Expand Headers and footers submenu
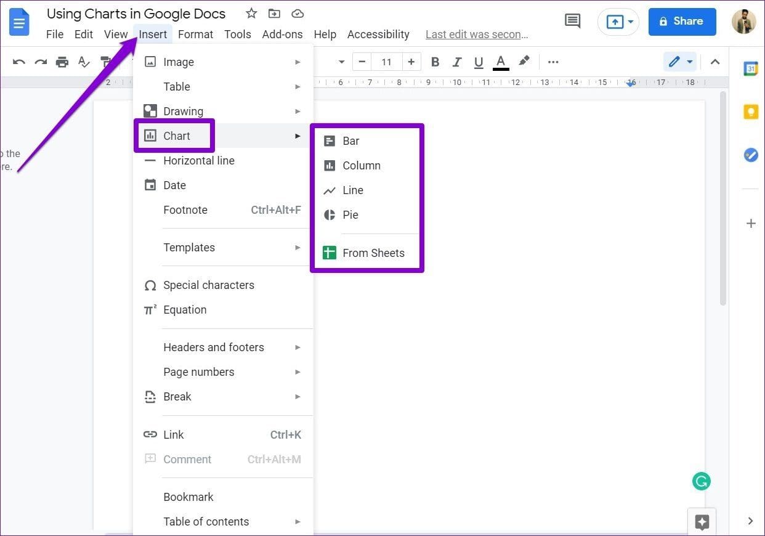This screenshot has width=765, height=536. coord(223,347)
